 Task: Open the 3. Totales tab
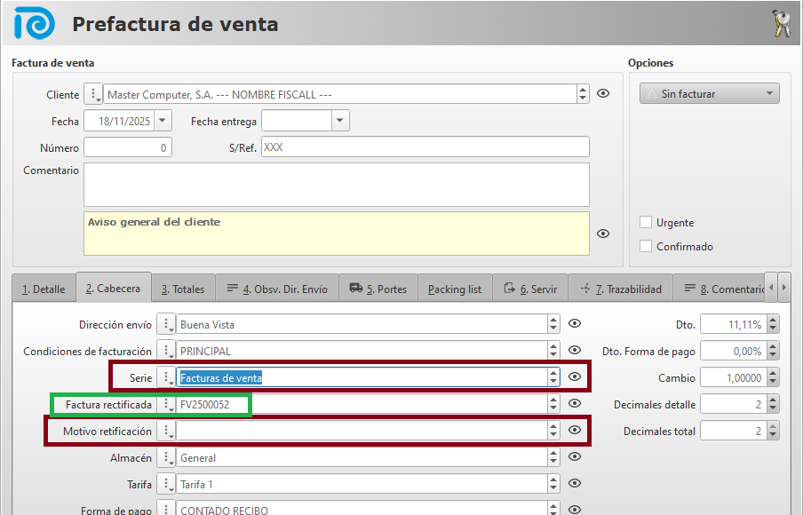coord(183,289)
